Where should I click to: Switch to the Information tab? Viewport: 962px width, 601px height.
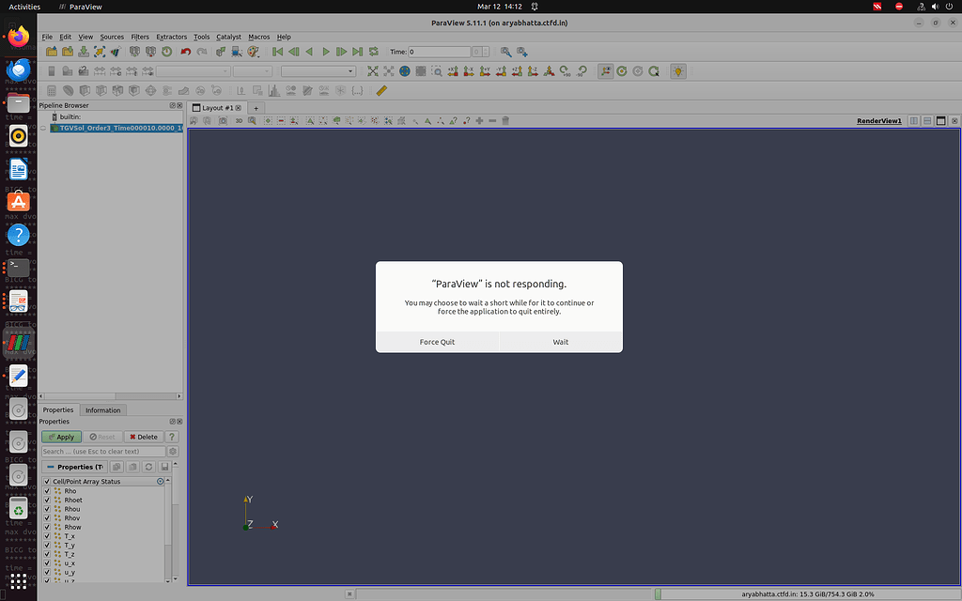[102, 410]
